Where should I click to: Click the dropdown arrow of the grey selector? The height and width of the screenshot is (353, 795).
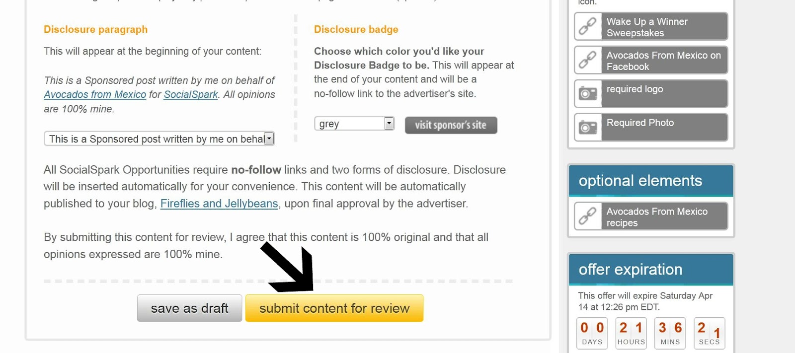point(390,123)
